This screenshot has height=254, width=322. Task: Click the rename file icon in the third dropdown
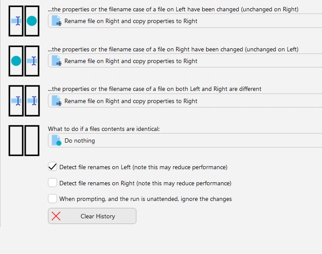coord(57,101)
